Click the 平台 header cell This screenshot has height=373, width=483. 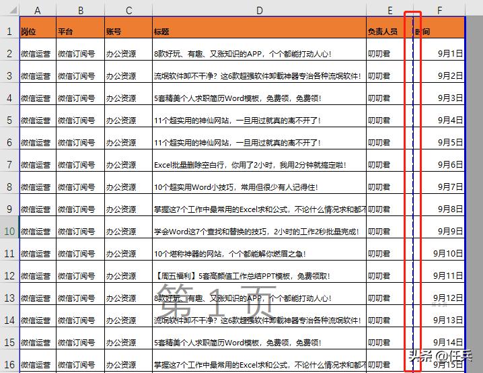coord(81,28)
